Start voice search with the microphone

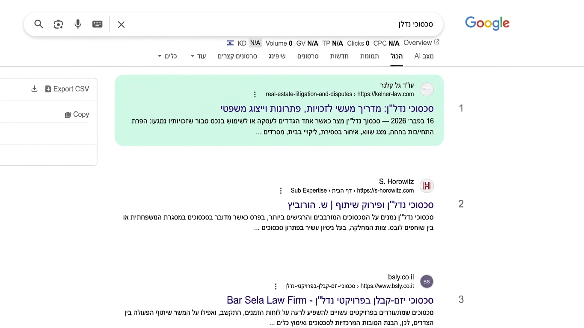[78, 24]
